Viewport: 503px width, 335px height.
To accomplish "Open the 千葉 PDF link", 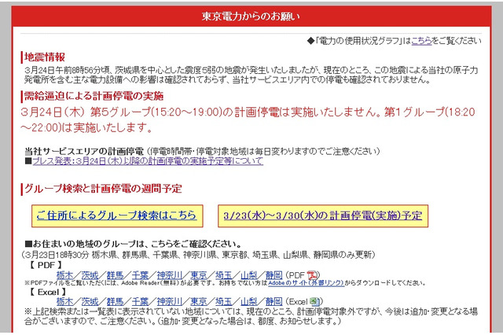I will tap(140, 275).
